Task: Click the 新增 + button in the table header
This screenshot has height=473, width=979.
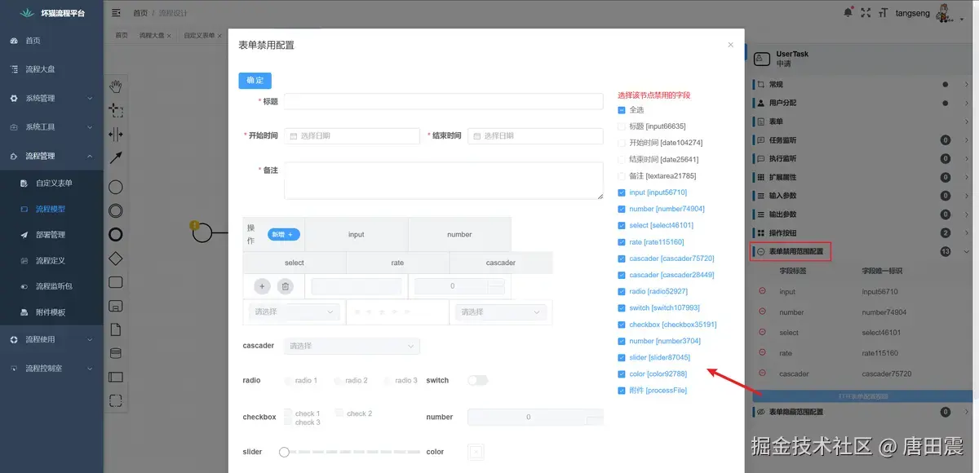Action: (284, 234)
